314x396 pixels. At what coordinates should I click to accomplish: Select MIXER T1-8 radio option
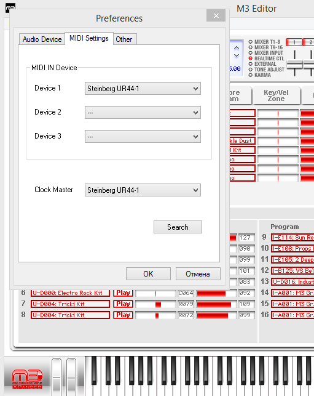[x=251, y=42]
